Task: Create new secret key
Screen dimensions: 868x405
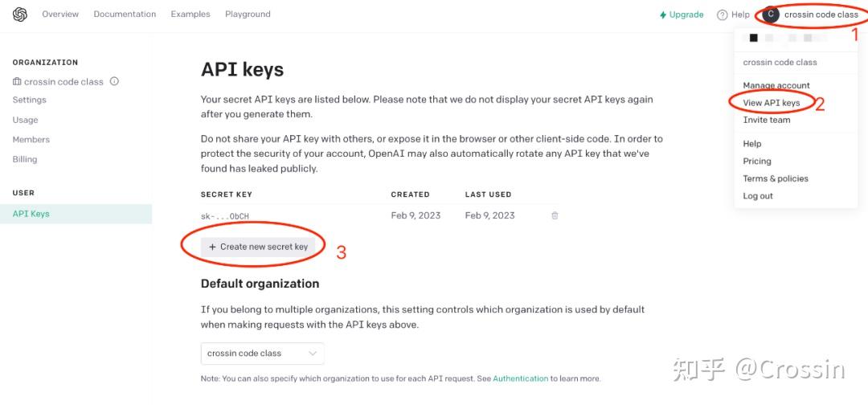Action: (258, 247)
